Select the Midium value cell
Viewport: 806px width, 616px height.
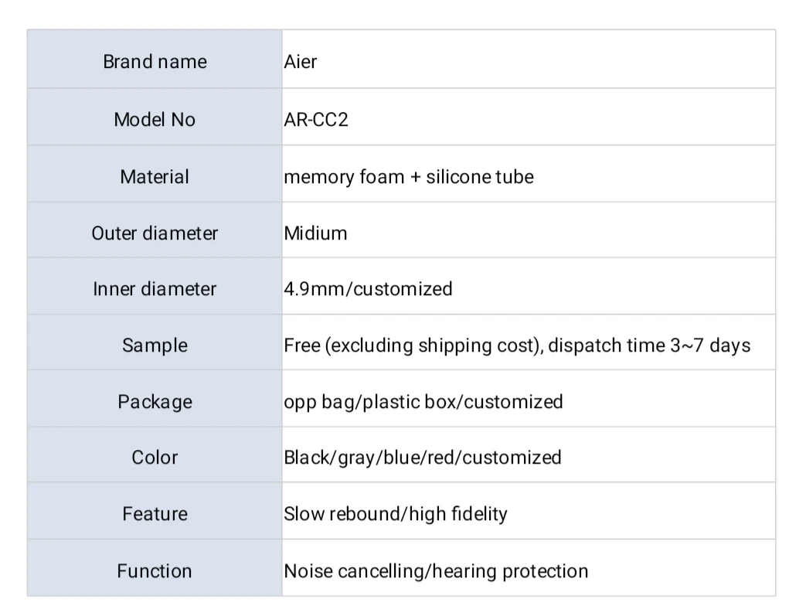coord(529,230)
